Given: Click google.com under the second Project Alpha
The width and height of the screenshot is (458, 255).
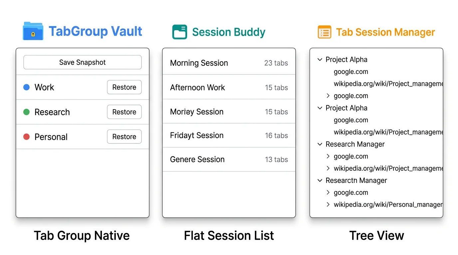Looking at the screenshot, I should click(351, 120).
